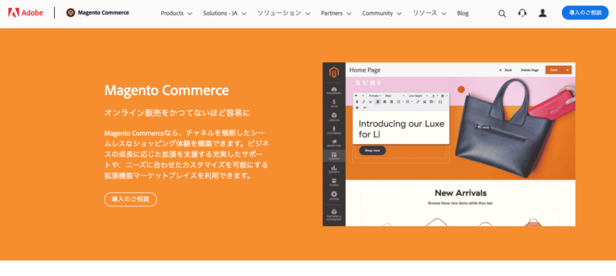Viewport: 616px width, 276px height.
Task: Click the omega special character icon
Action: point(440,101)
